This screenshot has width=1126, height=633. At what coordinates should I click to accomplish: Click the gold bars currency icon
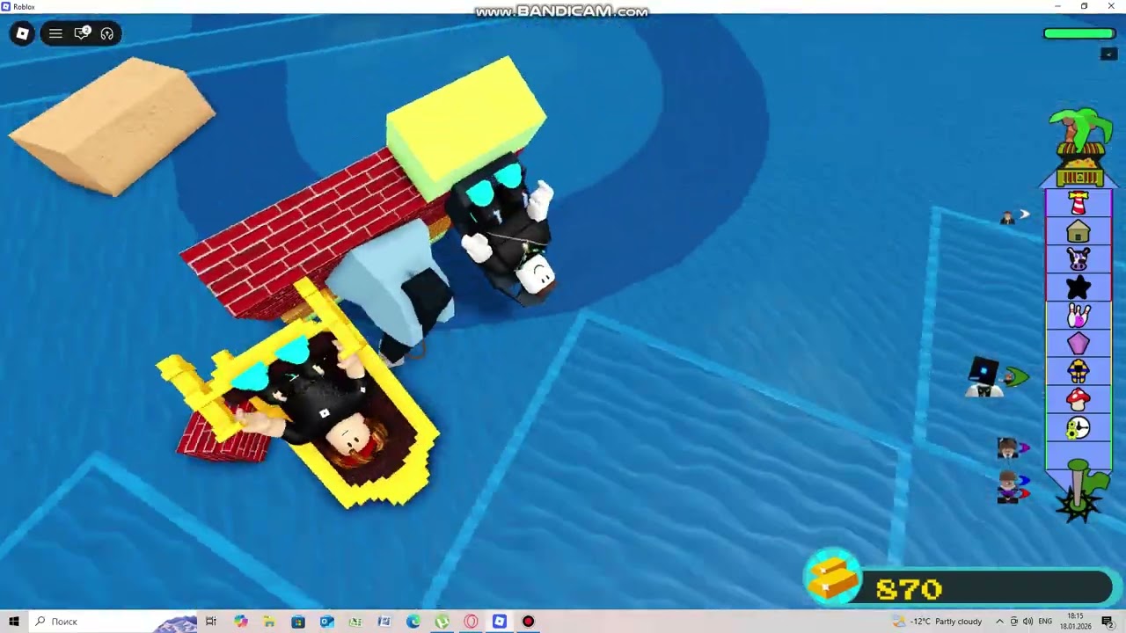tap(831, 578)
